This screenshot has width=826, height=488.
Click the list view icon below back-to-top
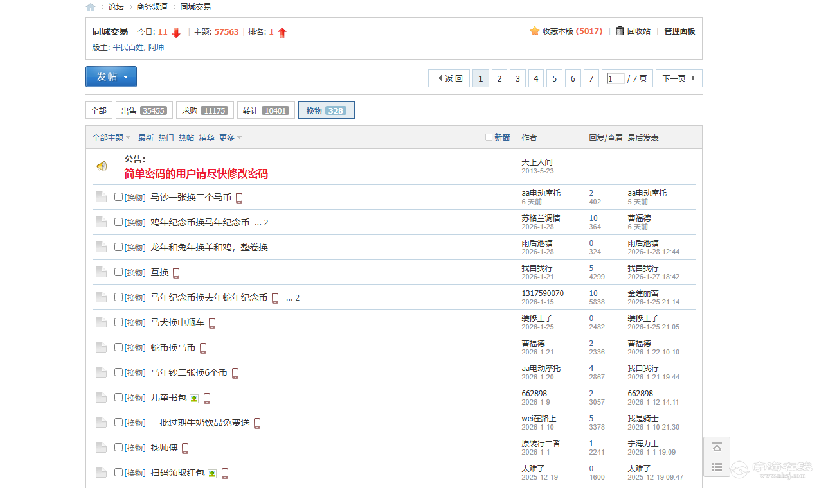click(x=716, y=467)
